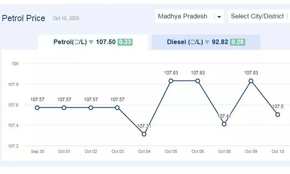Click the Oct 01 data point marker

coord(64,108)
